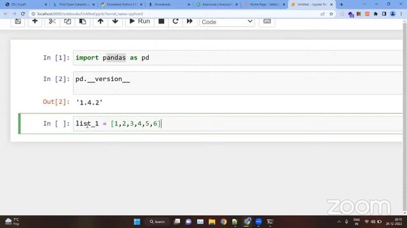Insert a new cell with the plus icon
Viewport: 407px width, 228px height.
[35, 22]
